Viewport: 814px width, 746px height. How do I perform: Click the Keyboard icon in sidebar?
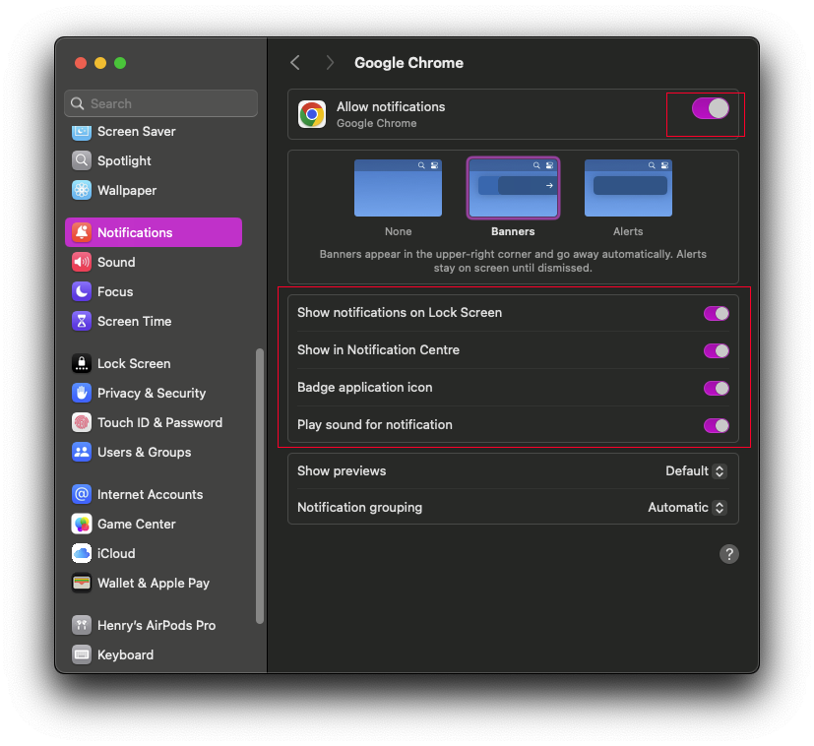click(x=82, y=654)
